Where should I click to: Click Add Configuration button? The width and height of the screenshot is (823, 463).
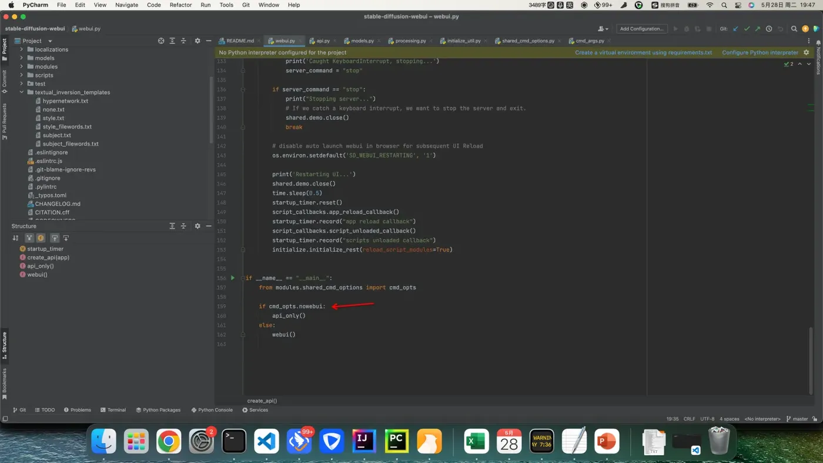click(641, 29)
